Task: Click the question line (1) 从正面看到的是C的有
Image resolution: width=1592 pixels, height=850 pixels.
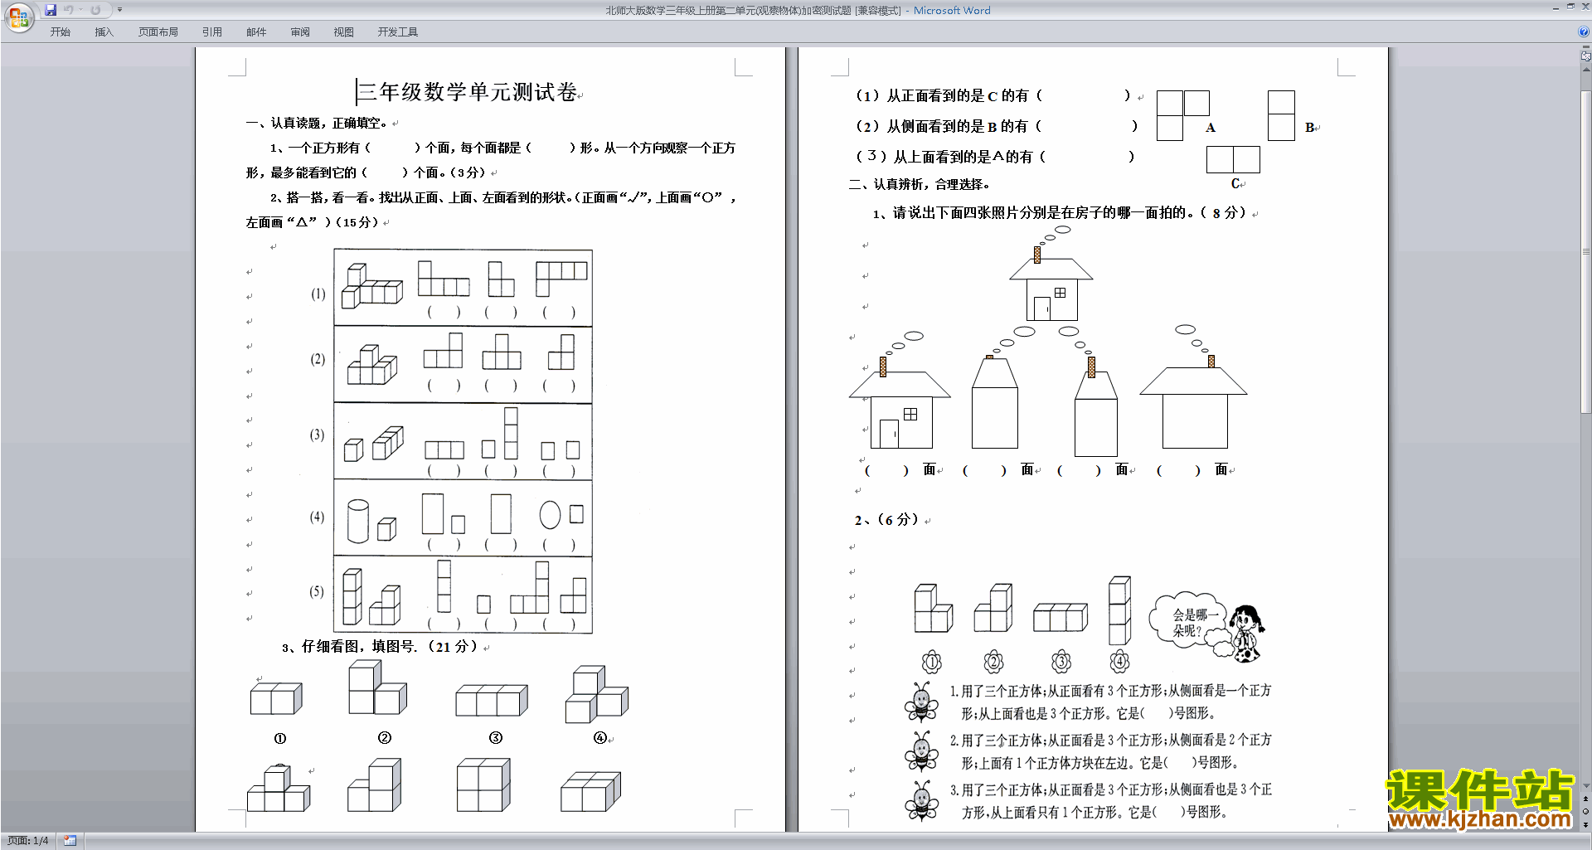Action: [x=993, y=96]
